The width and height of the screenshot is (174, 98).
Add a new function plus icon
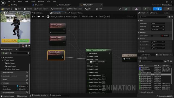(x=27, y=76)
